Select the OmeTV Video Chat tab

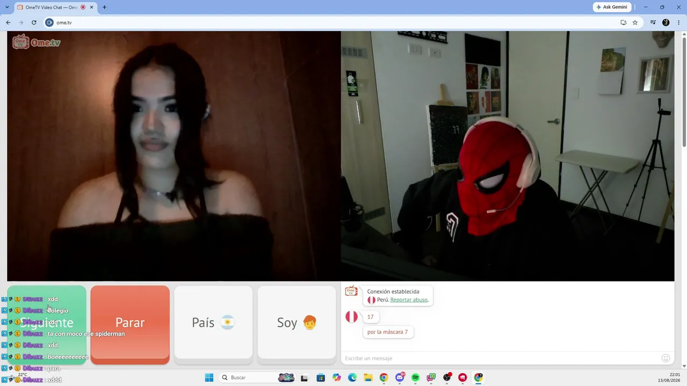(x=53, y=7)
